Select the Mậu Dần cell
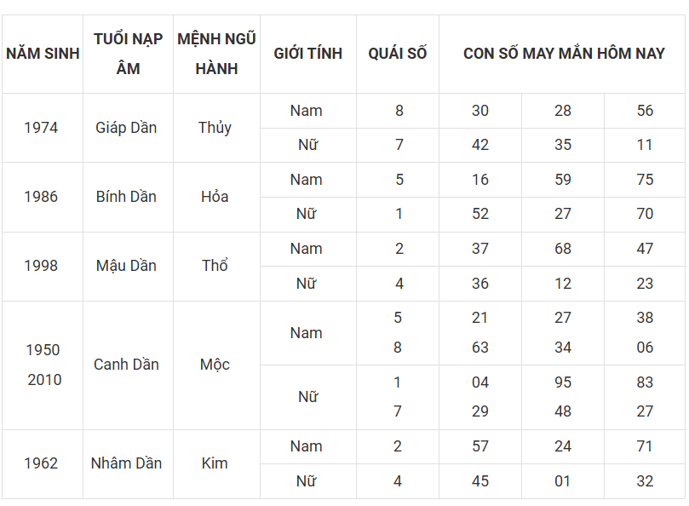This screenshot has height=506, width=689. tap(128, 266)
